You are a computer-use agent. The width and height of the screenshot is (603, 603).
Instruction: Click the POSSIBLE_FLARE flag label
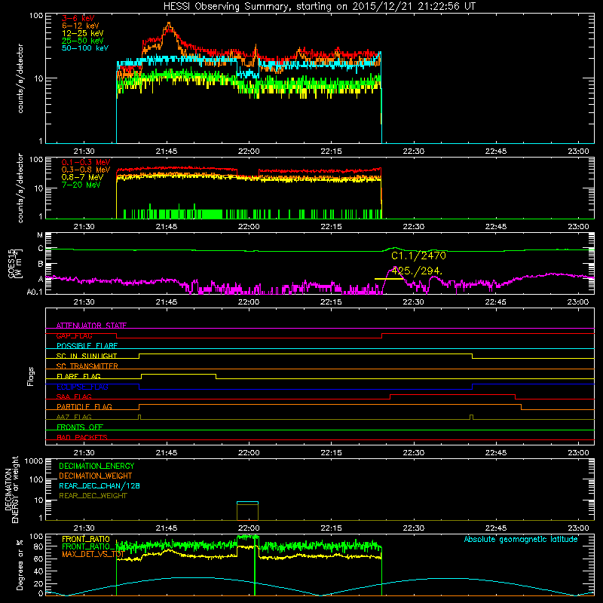pos(87,346)
